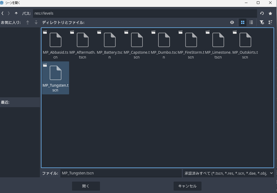
Task: Toggle hidden files visibility
Action: pos(232,23)
